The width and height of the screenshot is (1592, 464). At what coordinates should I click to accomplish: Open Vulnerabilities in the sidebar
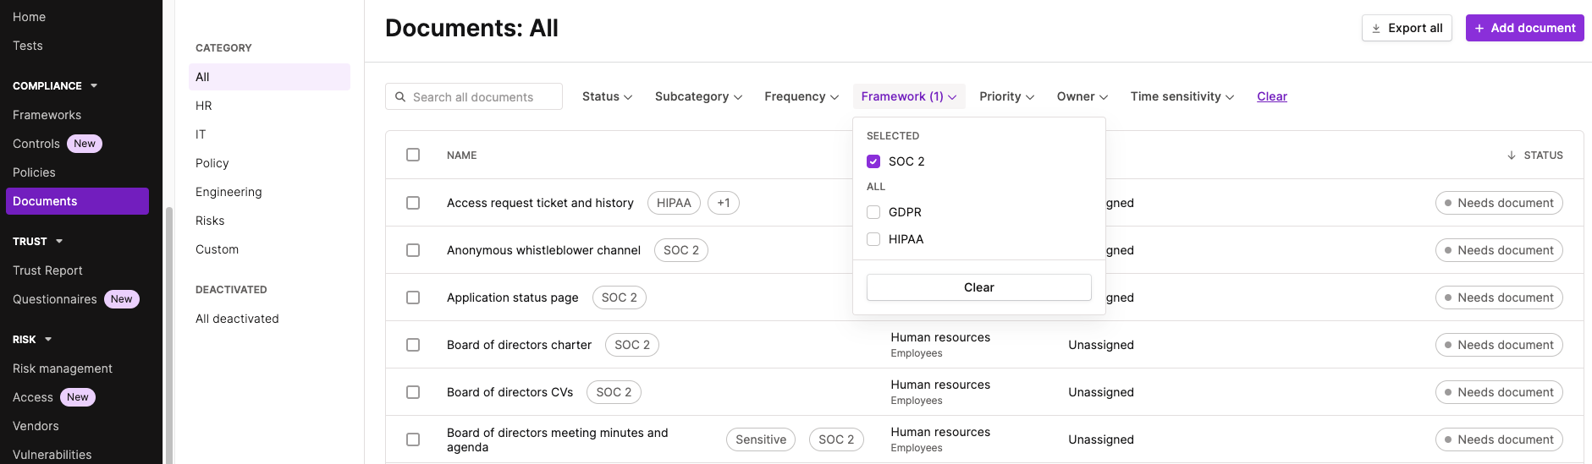[52, 455]
